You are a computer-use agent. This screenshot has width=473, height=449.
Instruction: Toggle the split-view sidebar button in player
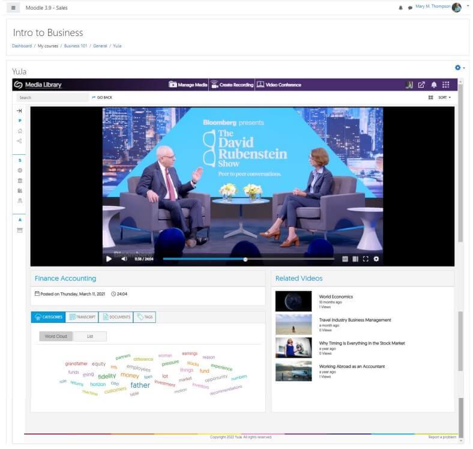[x=355, y=259]
